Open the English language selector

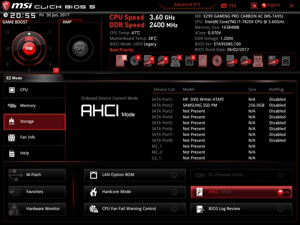click(x=270, y=5)
